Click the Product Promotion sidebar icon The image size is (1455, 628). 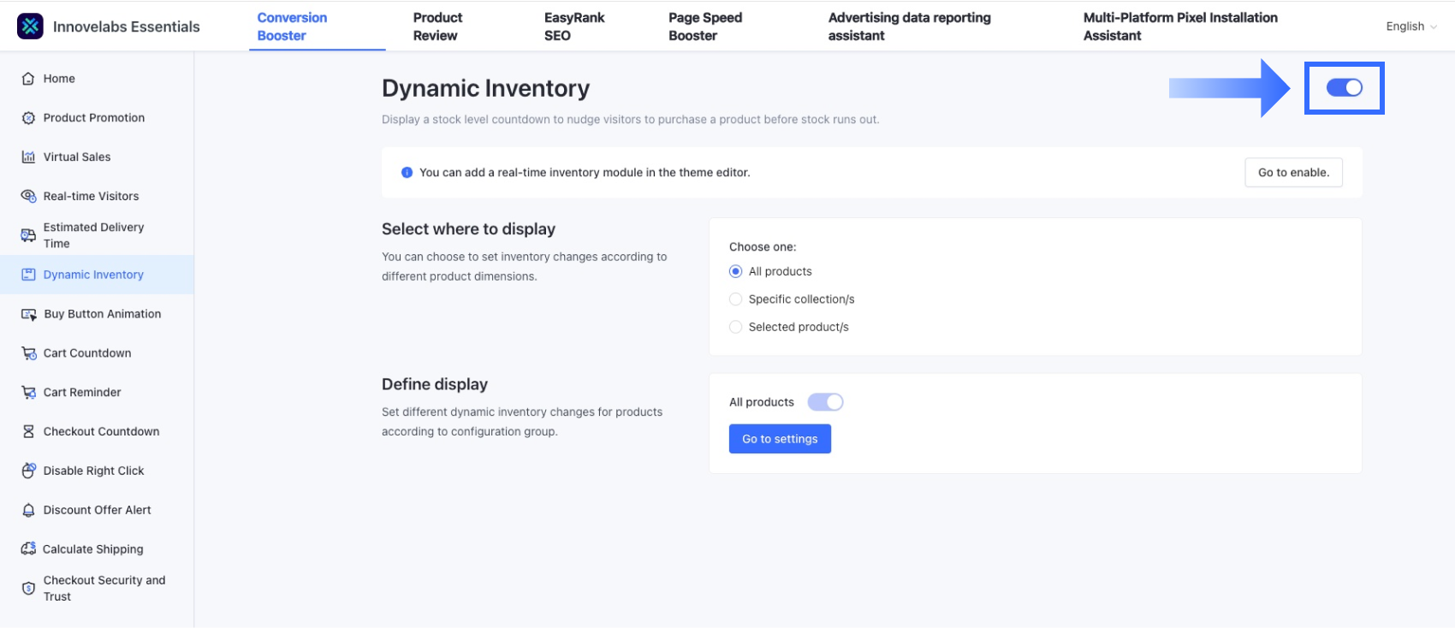[28, 118]
